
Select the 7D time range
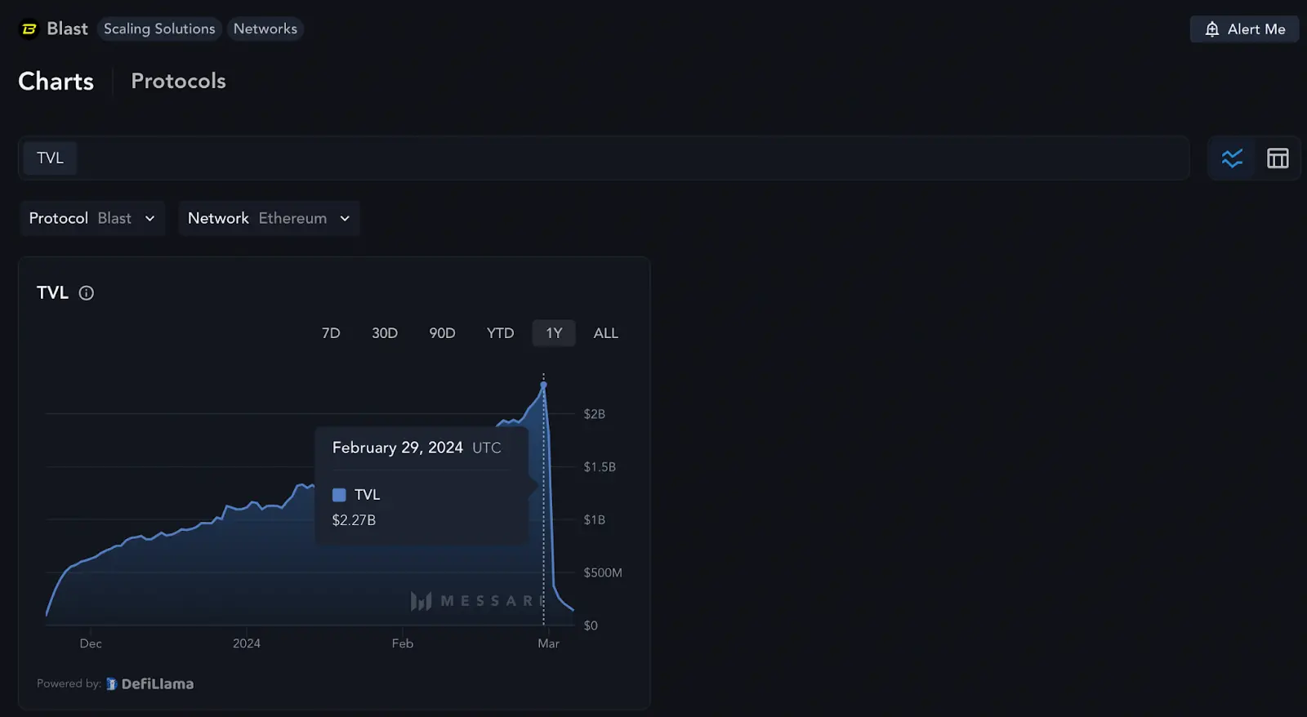[331, 333]
